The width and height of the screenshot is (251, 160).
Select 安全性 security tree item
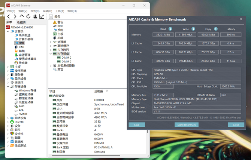[x=17, y=134]
